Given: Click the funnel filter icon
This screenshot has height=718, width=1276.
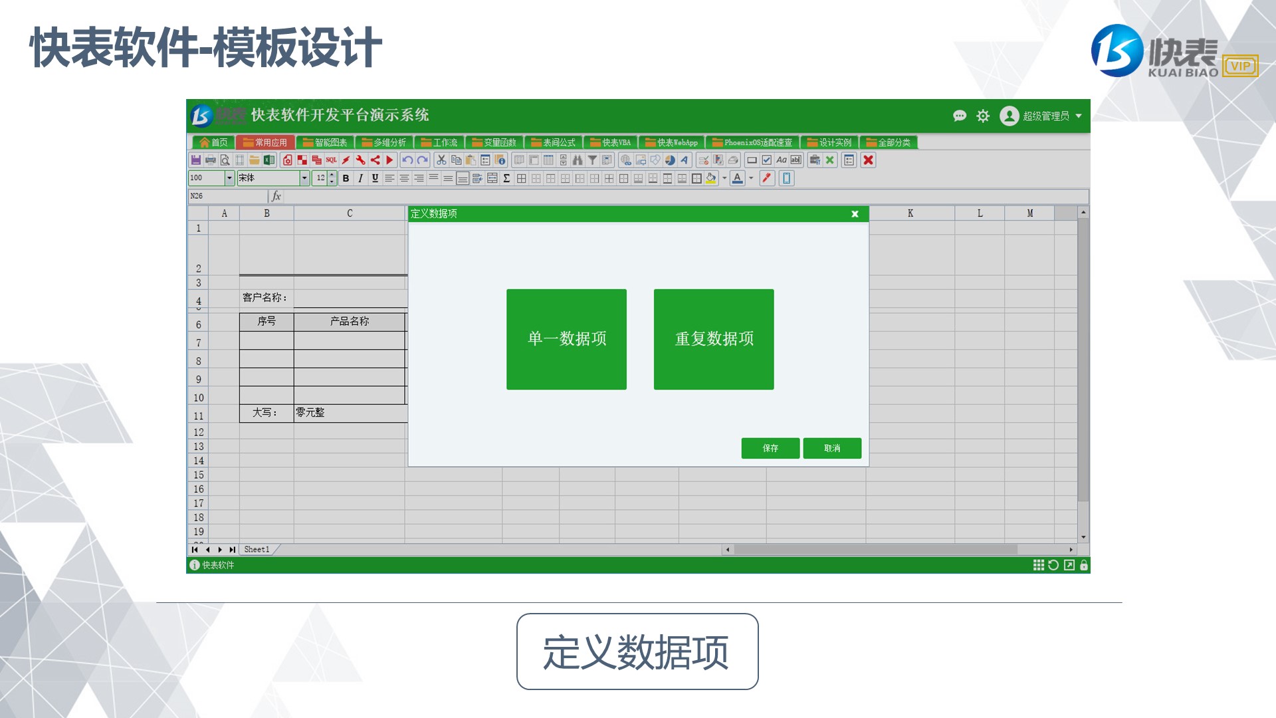Looking at the screenshot, I should (x=592, y=160).
